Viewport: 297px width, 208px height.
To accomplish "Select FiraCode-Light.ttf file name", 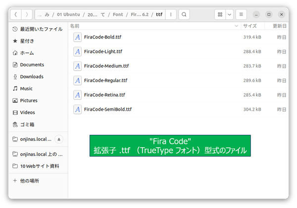I will (x=103, y=51).
